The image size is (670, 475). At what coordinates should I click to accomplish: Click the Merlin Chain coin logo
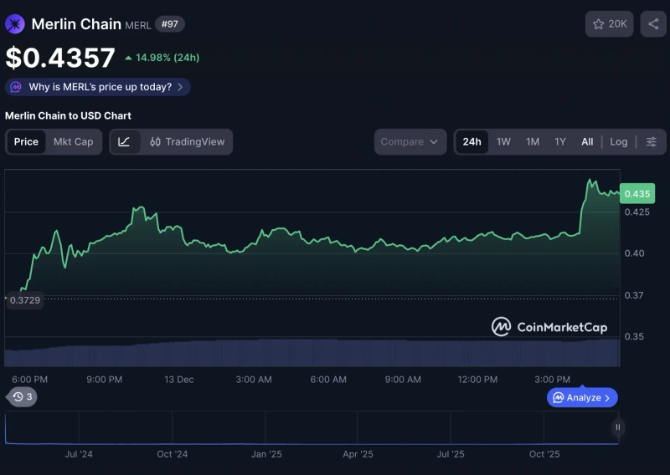[15, 24]
